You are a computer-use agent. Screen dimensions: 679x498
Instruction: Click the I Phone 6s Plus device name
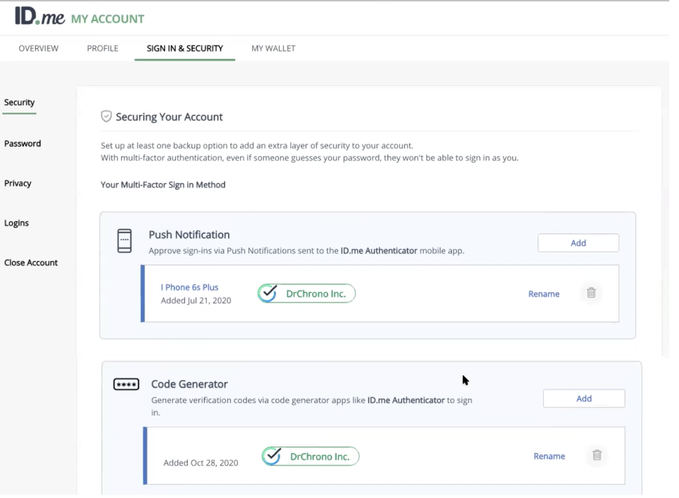190,287
